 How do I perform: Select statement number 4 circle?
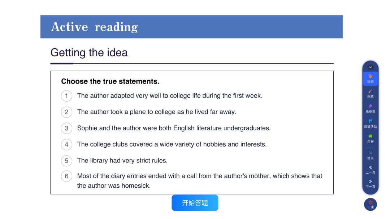coord(67,144)
